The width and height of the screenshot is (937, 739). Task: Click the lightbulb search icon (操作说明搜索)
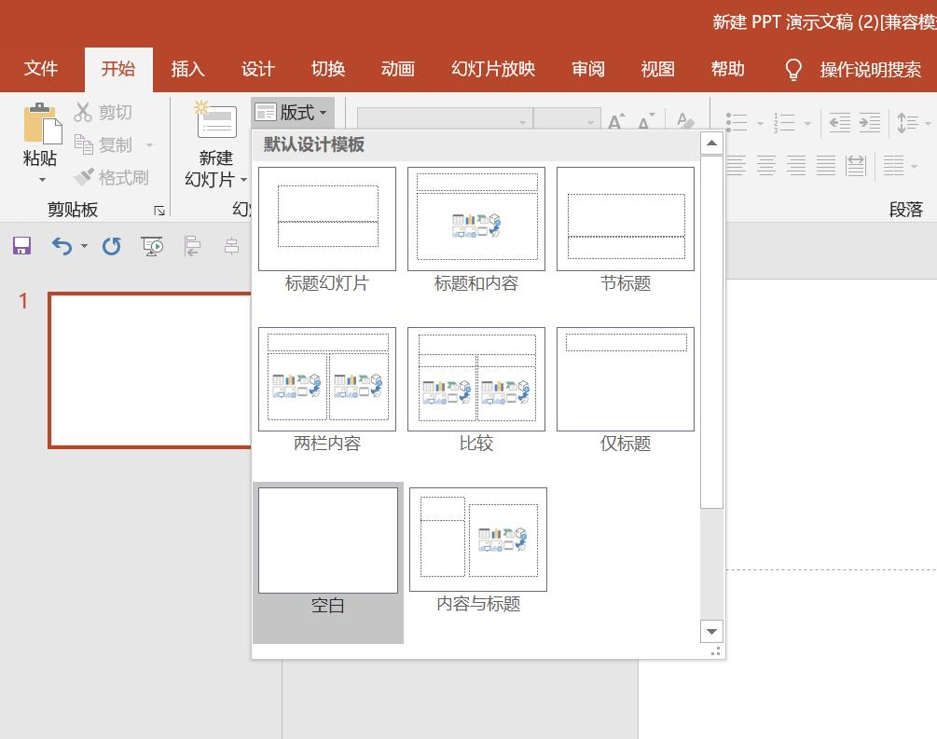(793, 69)
